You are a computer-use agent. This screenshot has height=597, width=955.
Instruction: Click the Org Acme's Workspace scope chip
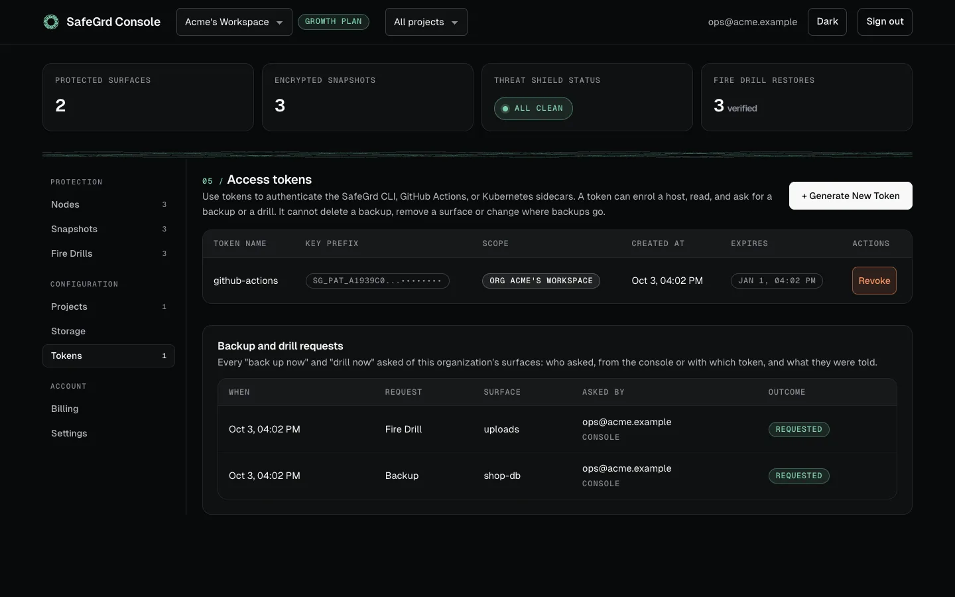541,281
